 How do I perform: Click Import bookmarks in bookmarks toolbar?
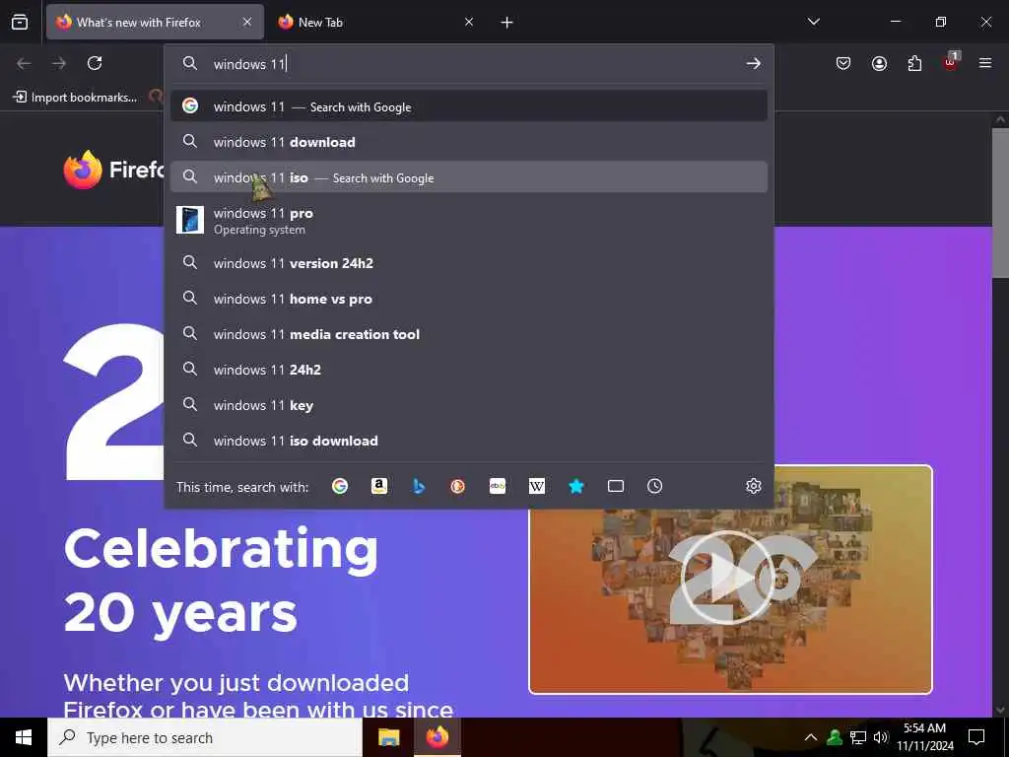[x=75, y=98]
